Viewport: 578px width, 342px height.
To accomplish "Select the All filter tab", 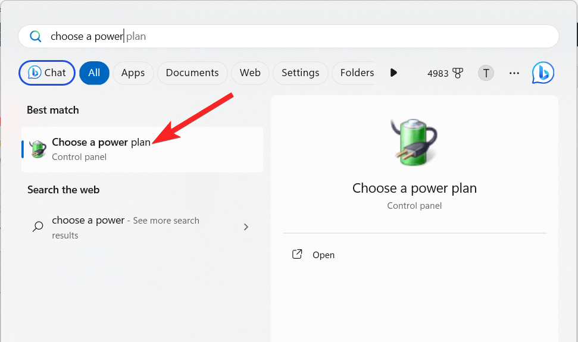I will (x=94, y=73).
